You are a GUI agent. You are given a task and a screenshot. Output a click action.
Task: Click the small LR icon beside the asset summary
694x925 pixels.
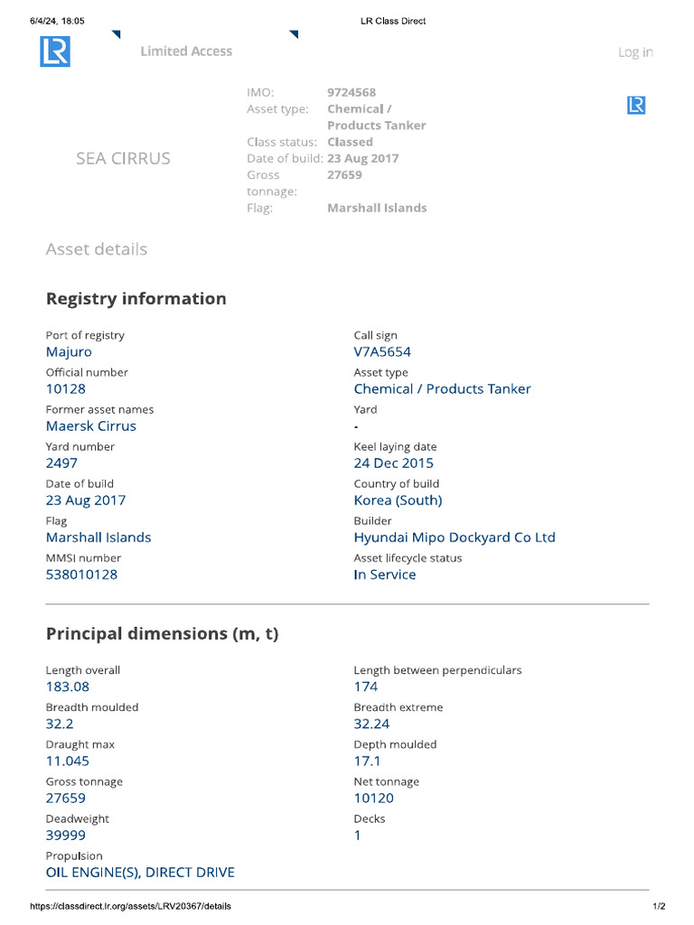(x=636, y=106)
